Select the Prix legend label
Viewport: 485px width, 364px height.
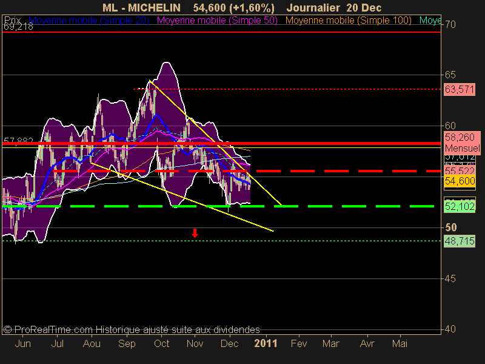click(12, 20)
